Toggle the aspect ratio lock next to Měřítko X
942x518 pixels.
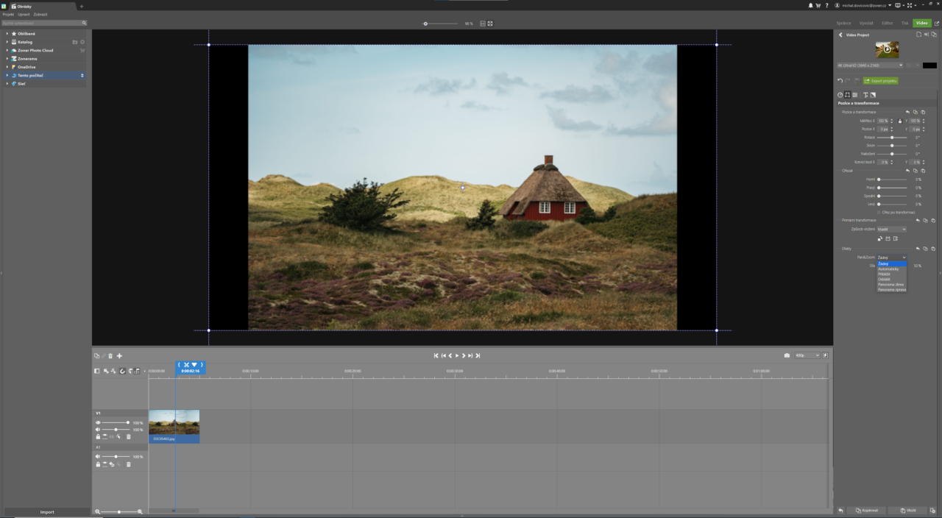pyautogui.click(x=900, y=121)
